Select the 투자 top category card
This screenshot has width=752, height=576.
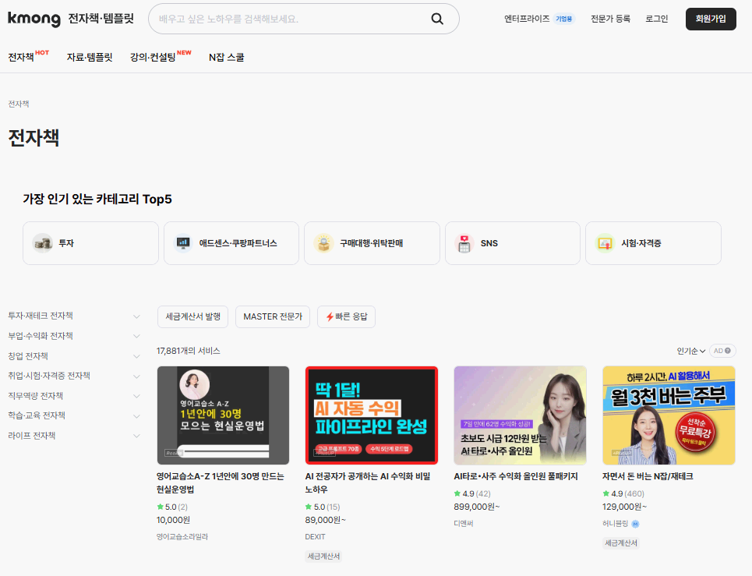pyautogui.click(x=90, y=243)
